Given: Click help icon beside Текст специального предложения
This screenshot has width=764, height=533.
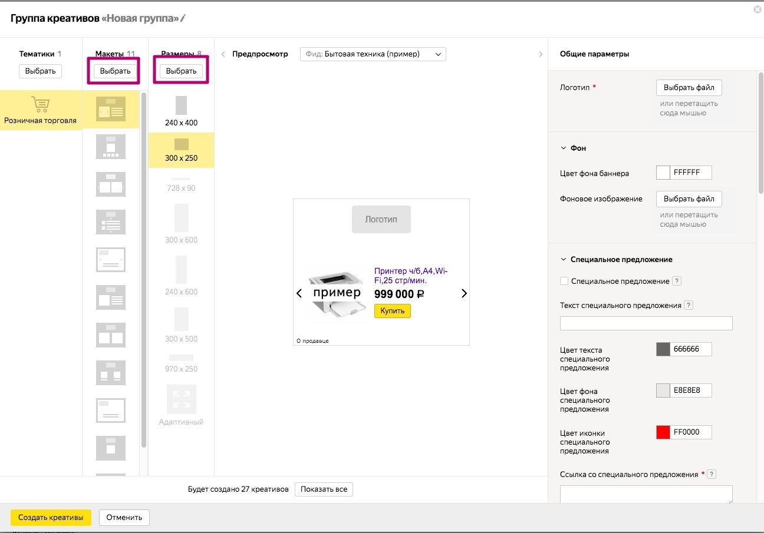Looking at the screenshot, I should click(x=689, y=305).
